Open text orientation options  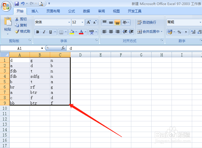(x=126, y=22)
